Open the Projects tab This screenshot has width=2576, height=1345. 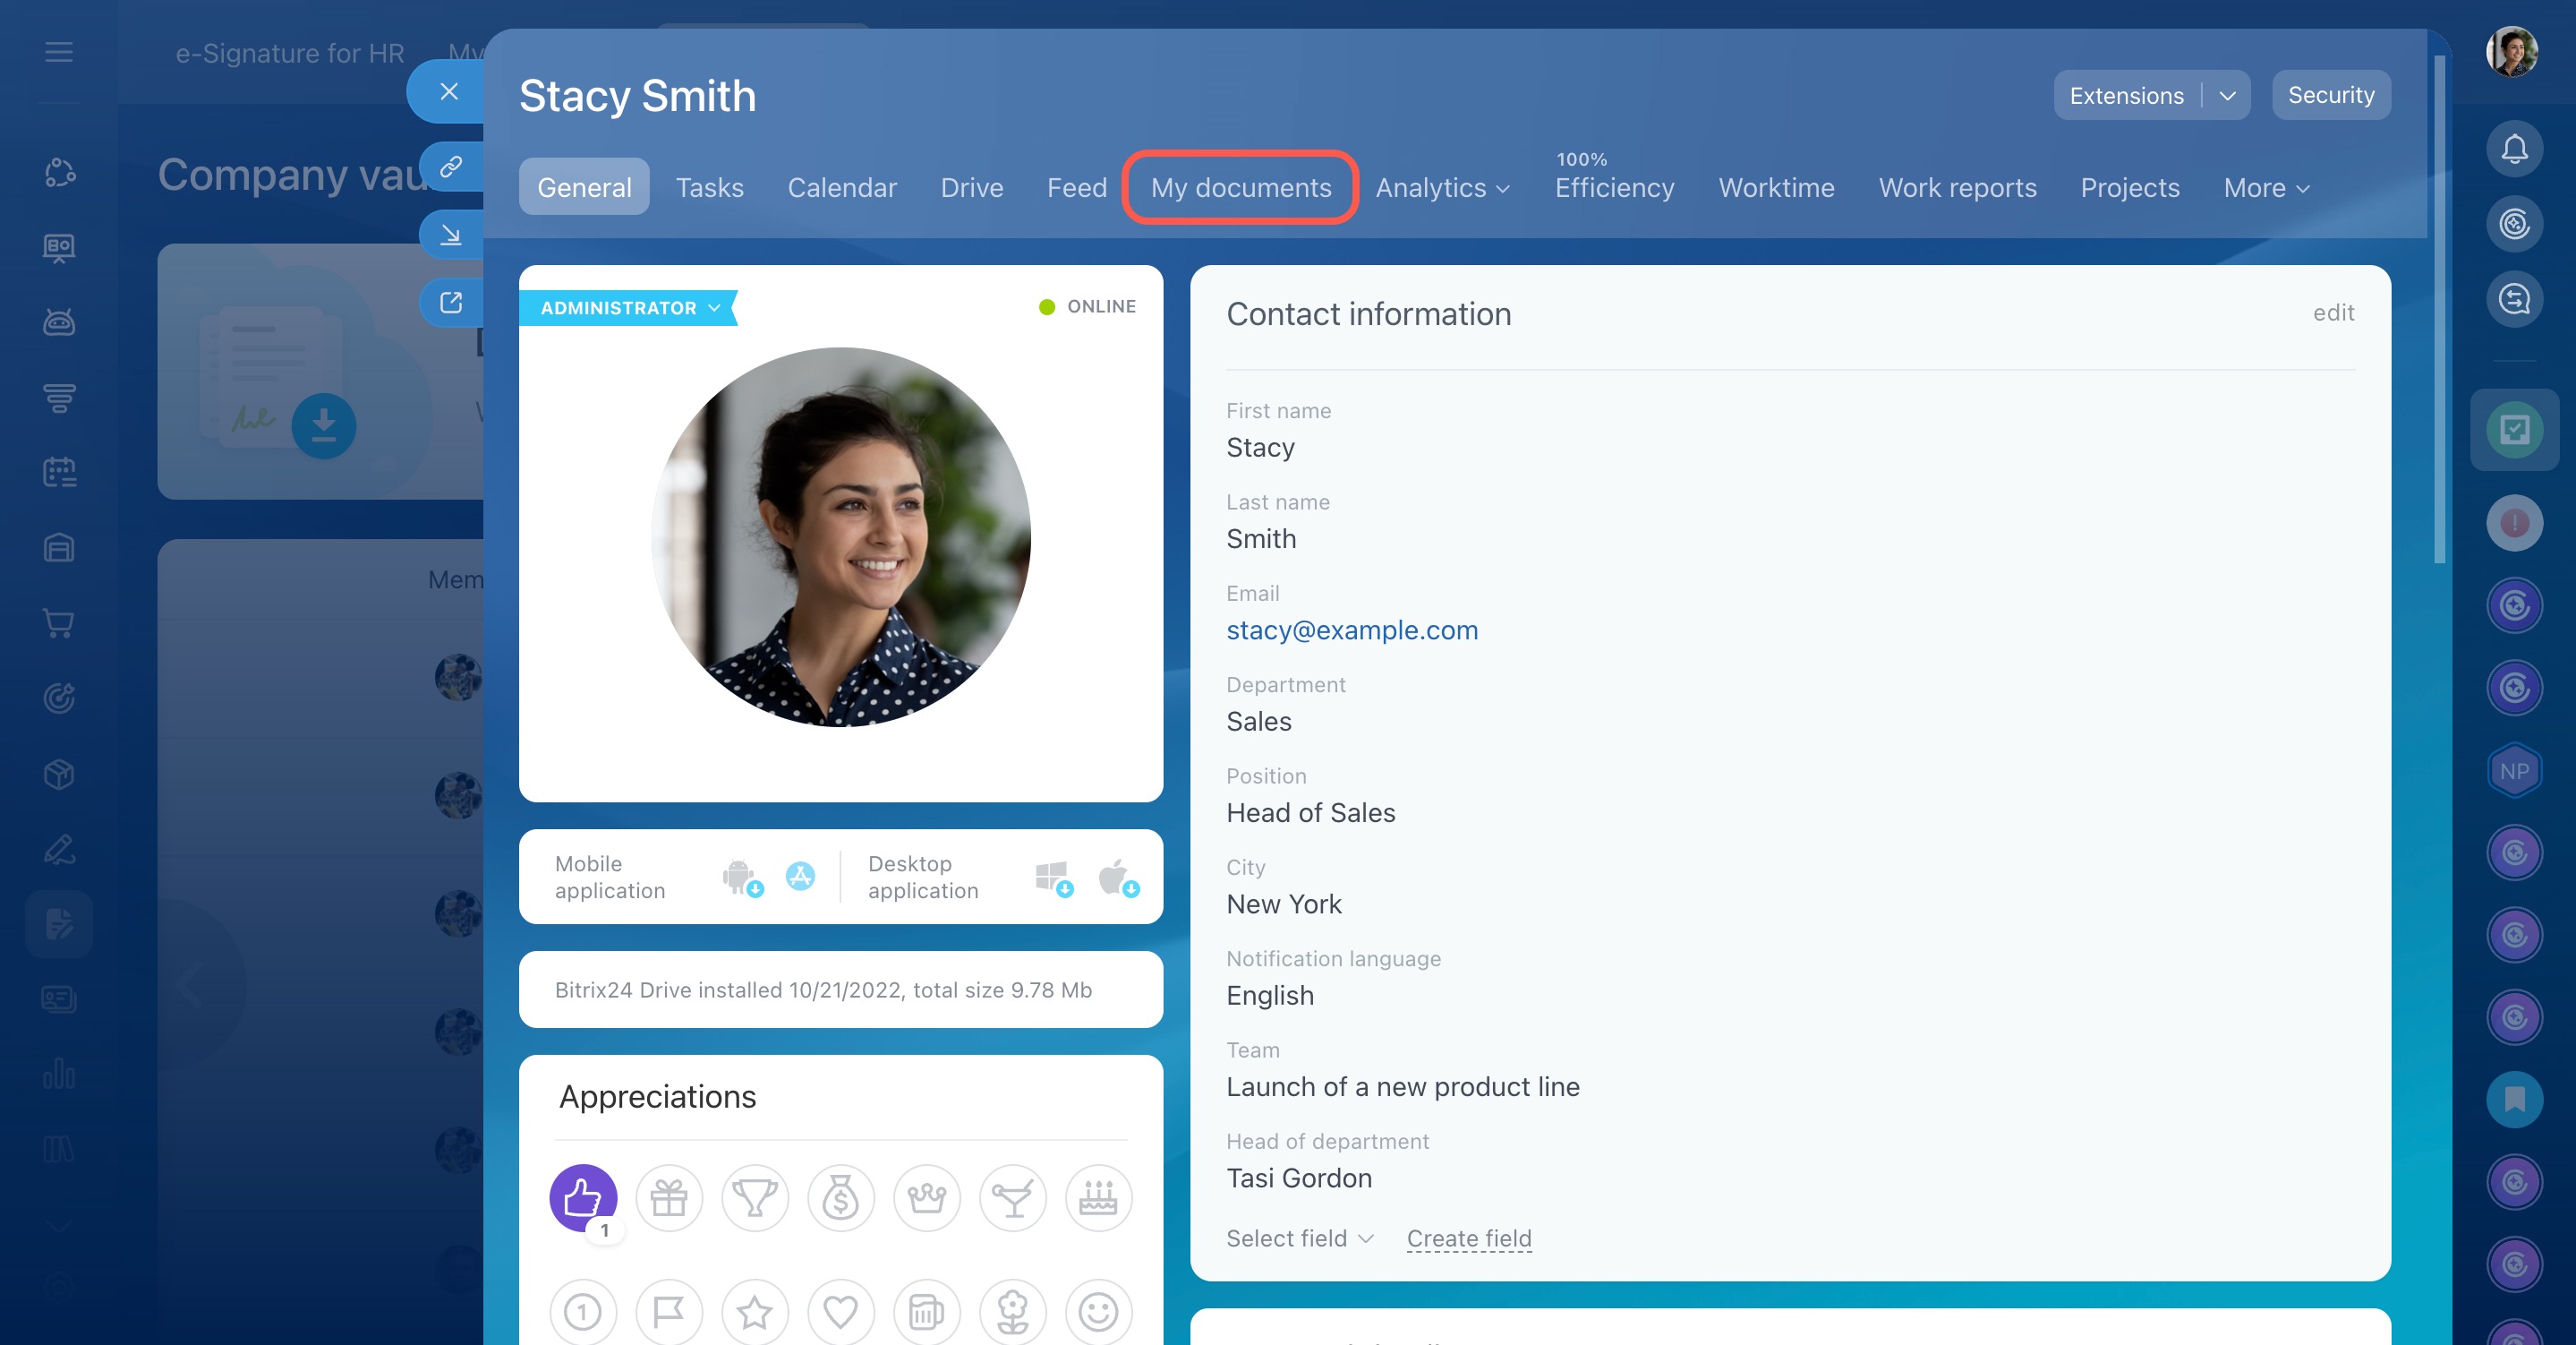tap(2130, 187)
